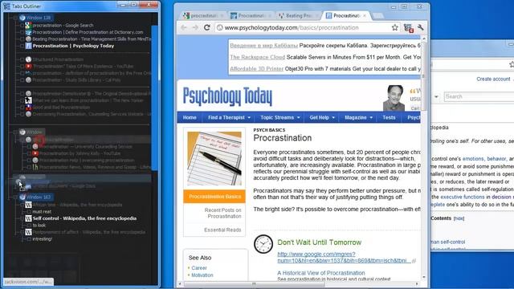The width and height of the screenshot is (514, 289).
Task: Click the Chrome horizontal scrollbar thumb
Action: [x=255, y=283]
